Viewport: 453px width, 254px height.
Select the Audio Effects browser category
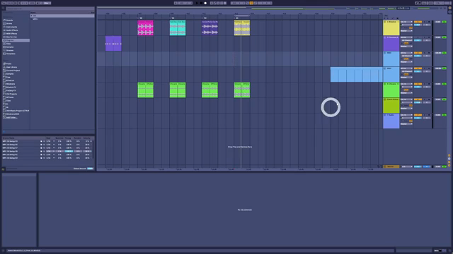click(x=12, y=30)
